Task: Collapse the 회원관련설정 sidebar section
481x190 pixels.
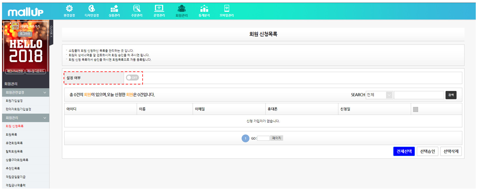Action: tap(26, 93)
